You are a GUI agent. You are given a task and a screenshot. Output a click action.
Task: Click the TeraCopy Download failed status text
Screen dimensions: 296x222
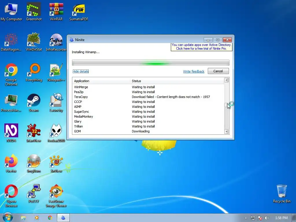point(171,97)
